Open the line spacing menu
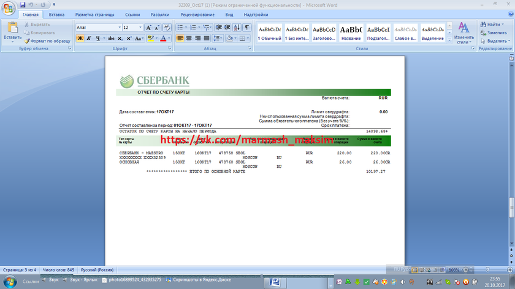515x289 pixels. pyautogui.click(x=218, y=39)
